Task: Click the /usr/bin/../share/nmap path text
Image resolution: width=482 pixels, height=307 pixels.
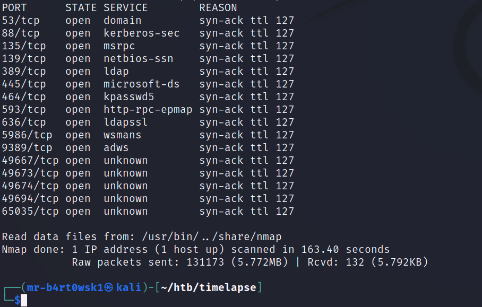Action: [211, 237]
